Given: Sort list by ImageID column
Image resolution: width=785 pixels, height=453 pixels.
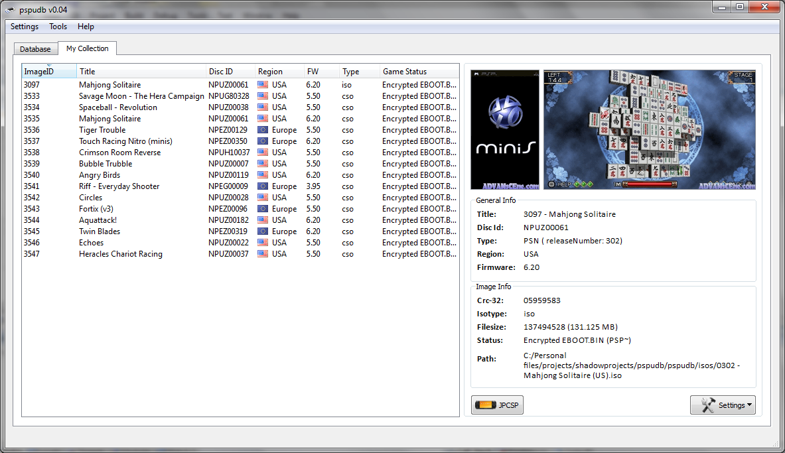Looking at the screenshot, I should pyautogui.click(x=49, y=71).
